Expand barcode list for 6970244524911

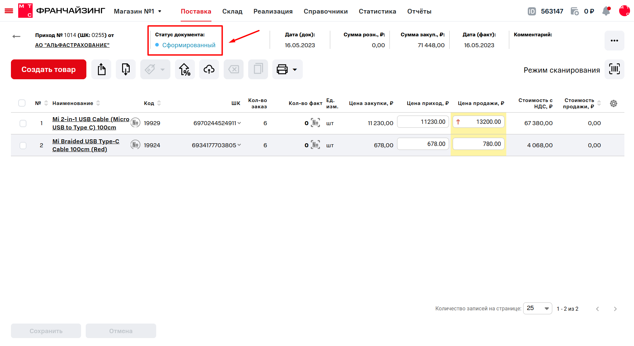point(239,123)
